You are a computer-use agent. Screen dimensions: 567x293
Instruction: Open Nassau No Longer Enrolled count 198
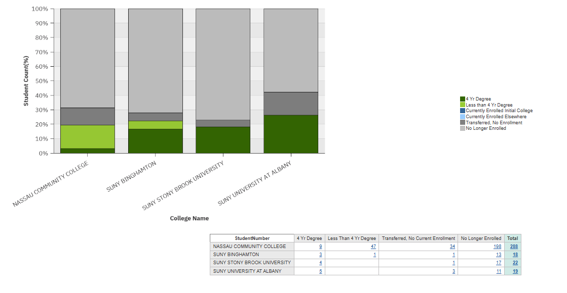[498, 247]
